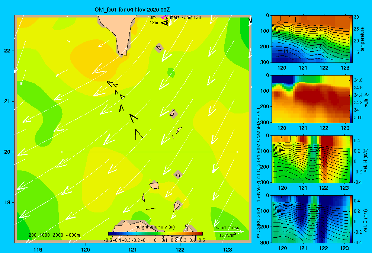This screenshot has width=372, height=253.
Task: Click the vertical 'temperature' axis label
Action: click(x=362, y=39)
